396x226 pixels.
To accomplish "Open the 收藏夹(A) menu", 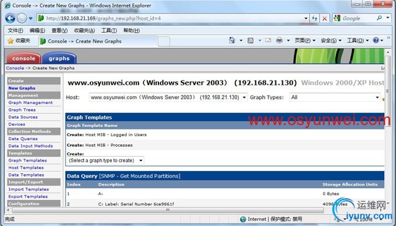I will pos(84,30).
